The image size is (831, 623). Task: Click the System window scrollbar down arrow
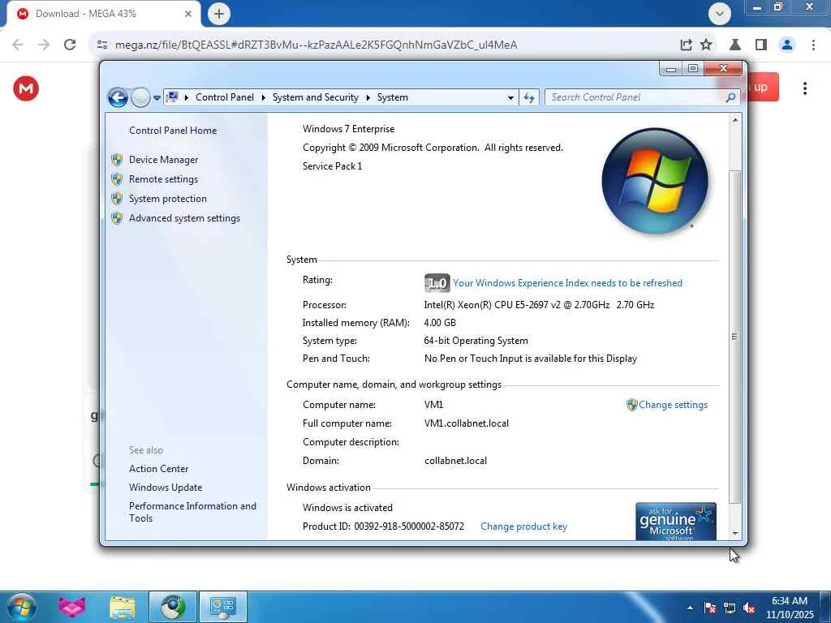(x=734, y=534)
